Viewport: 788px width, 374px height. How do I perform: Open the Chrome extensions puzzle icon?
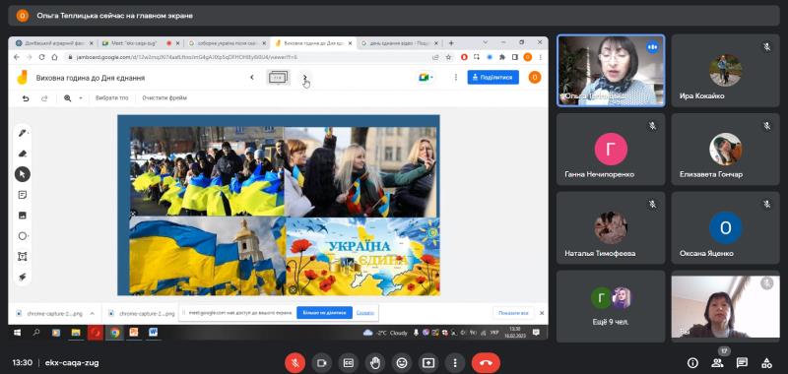click(x=503, y=57)
